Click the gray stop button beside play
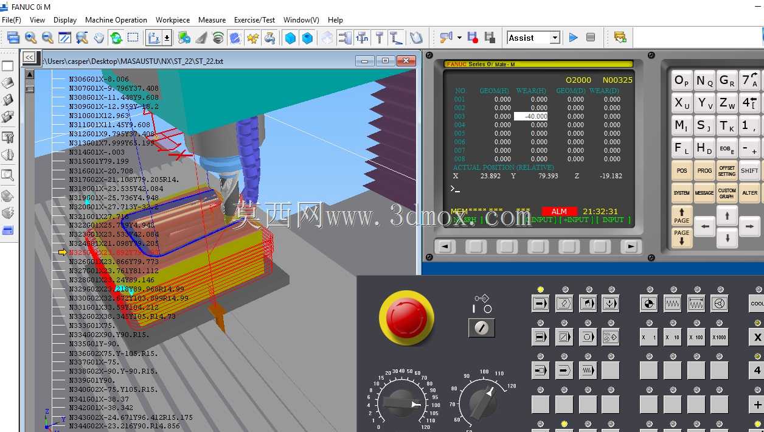The height and width of the screenshot is (432, 764). click(x=591, y=38)
